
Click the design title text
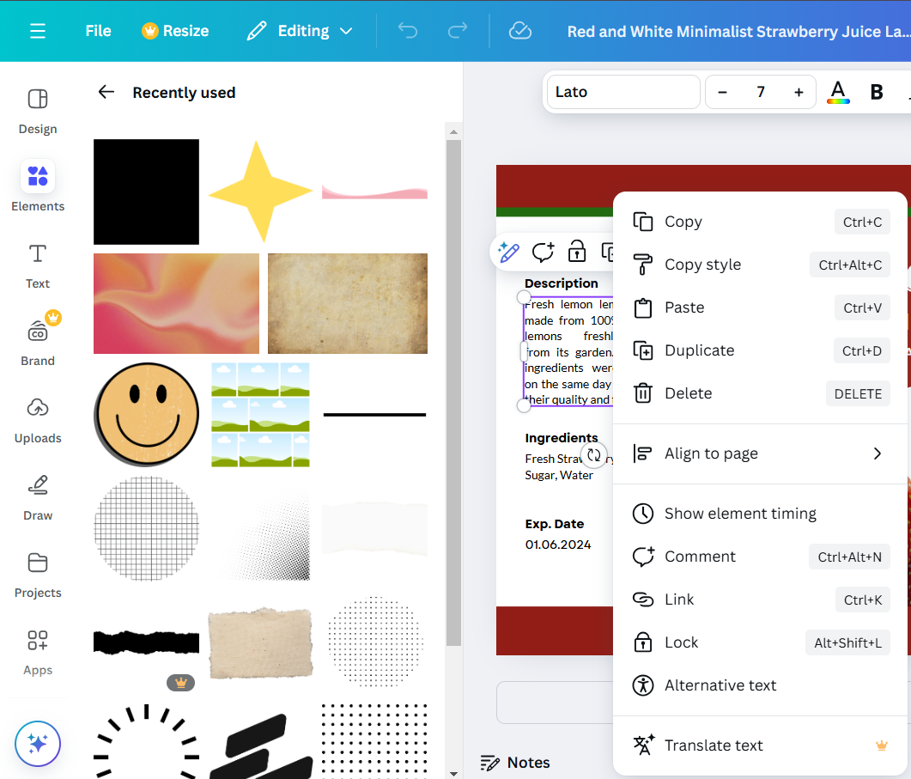click(x=738, y=32)
